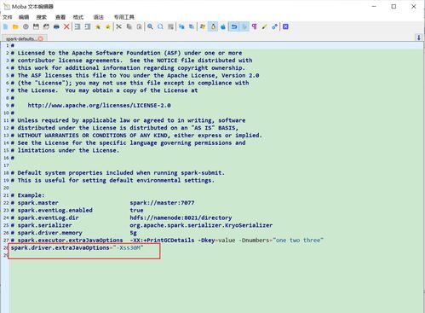Click the '# Example:' comment line
This screenshot has height=313, width=425.
pos(28,195)
